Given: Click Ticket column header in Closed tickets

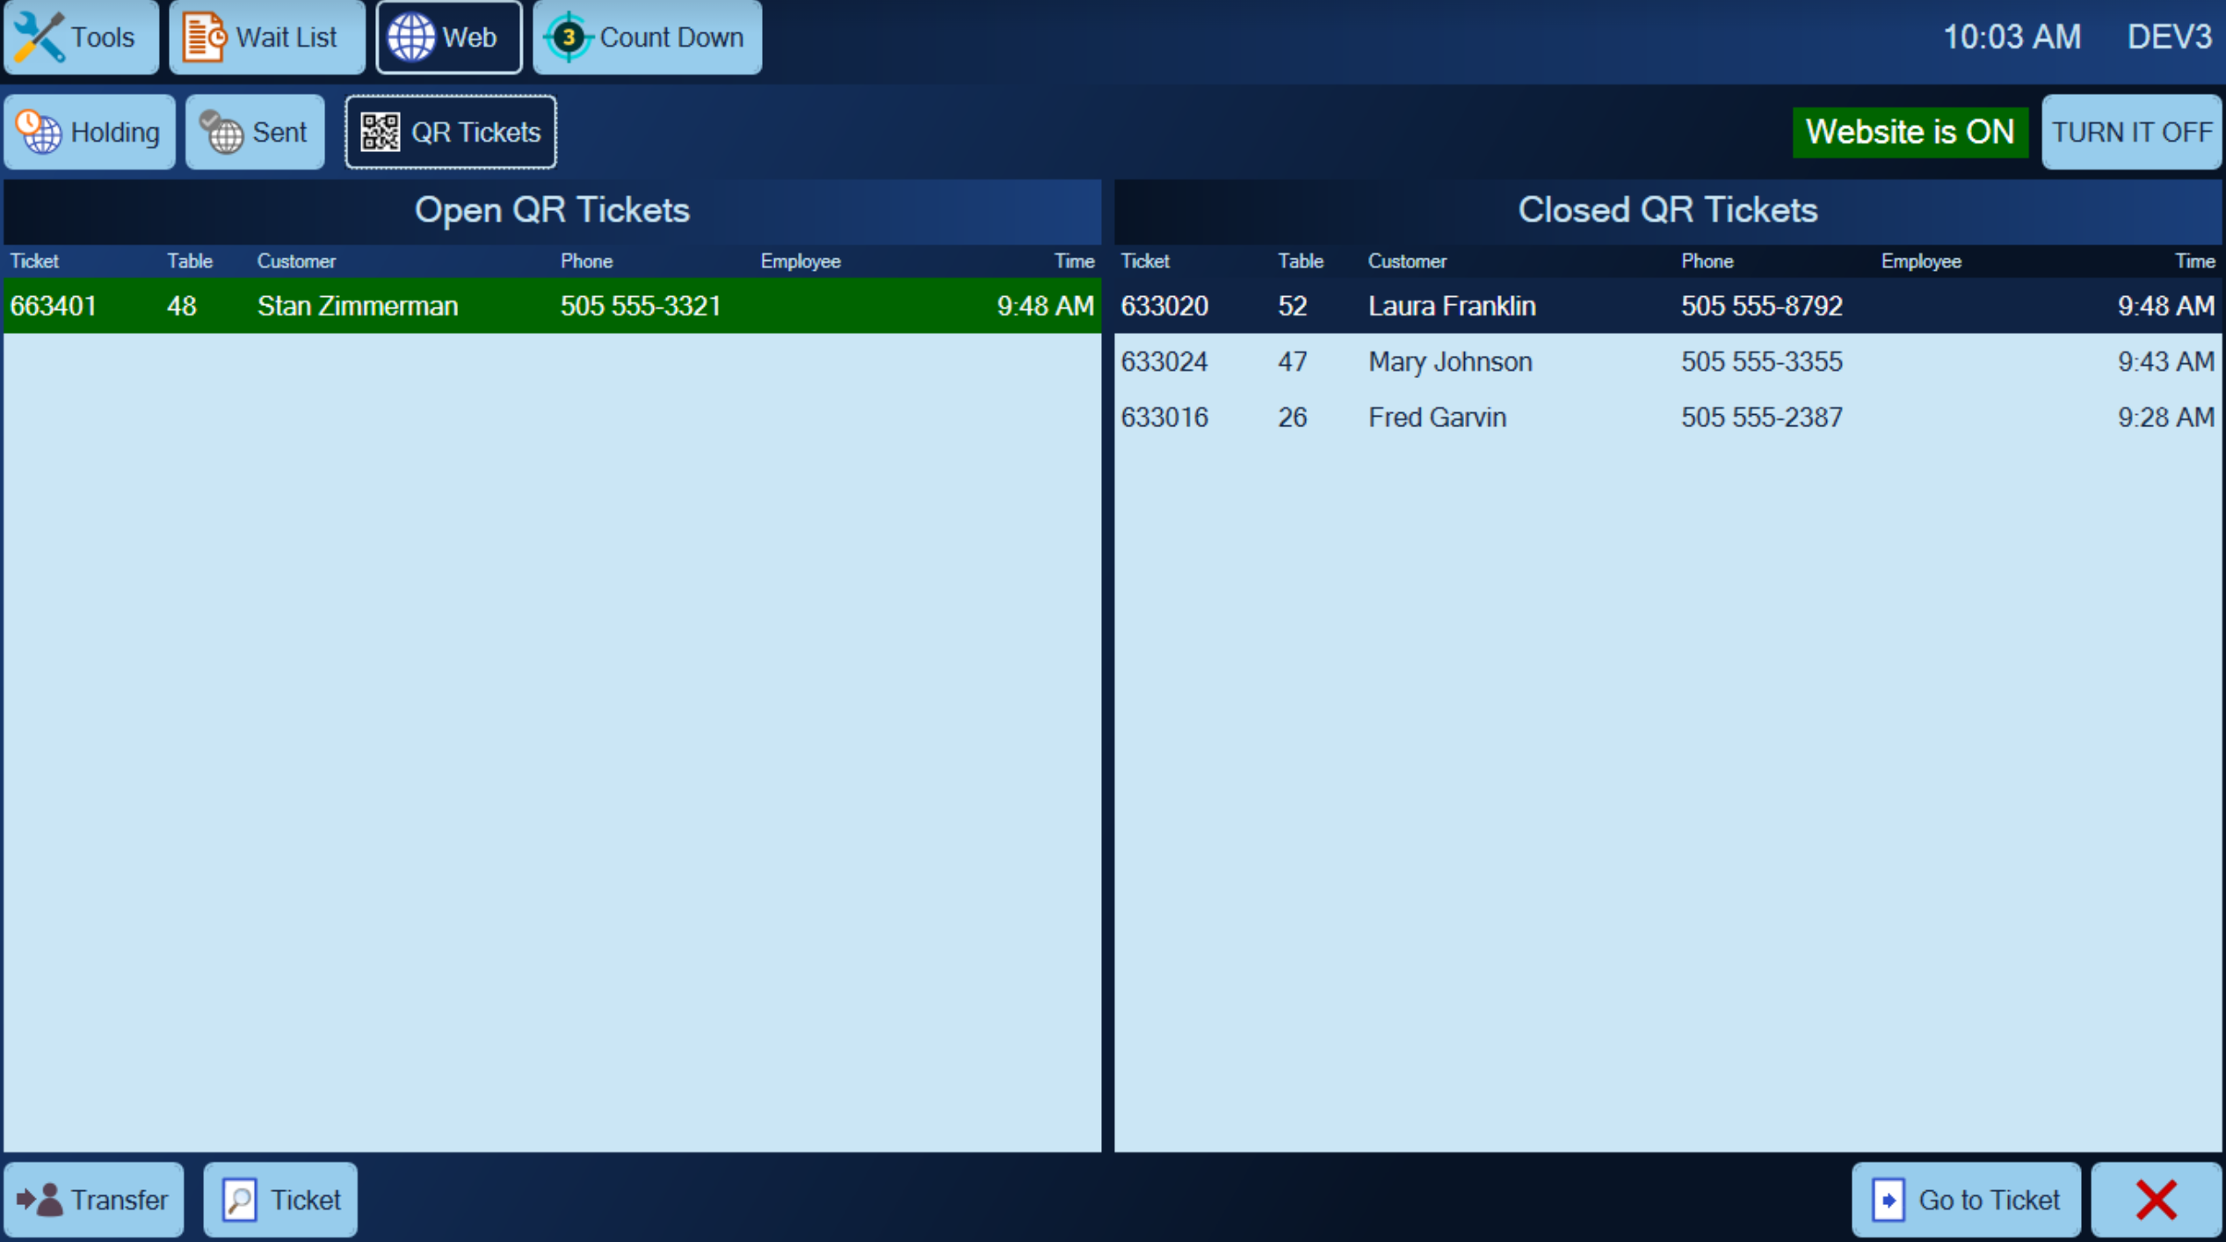Looking at the screenshot, I should 1145,261.
